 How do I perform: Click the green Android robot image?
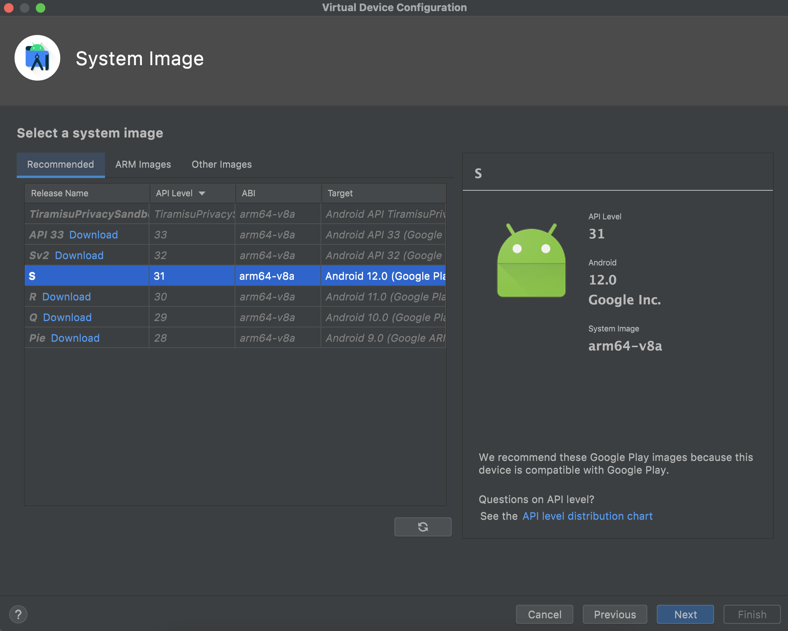click(531, 261)
